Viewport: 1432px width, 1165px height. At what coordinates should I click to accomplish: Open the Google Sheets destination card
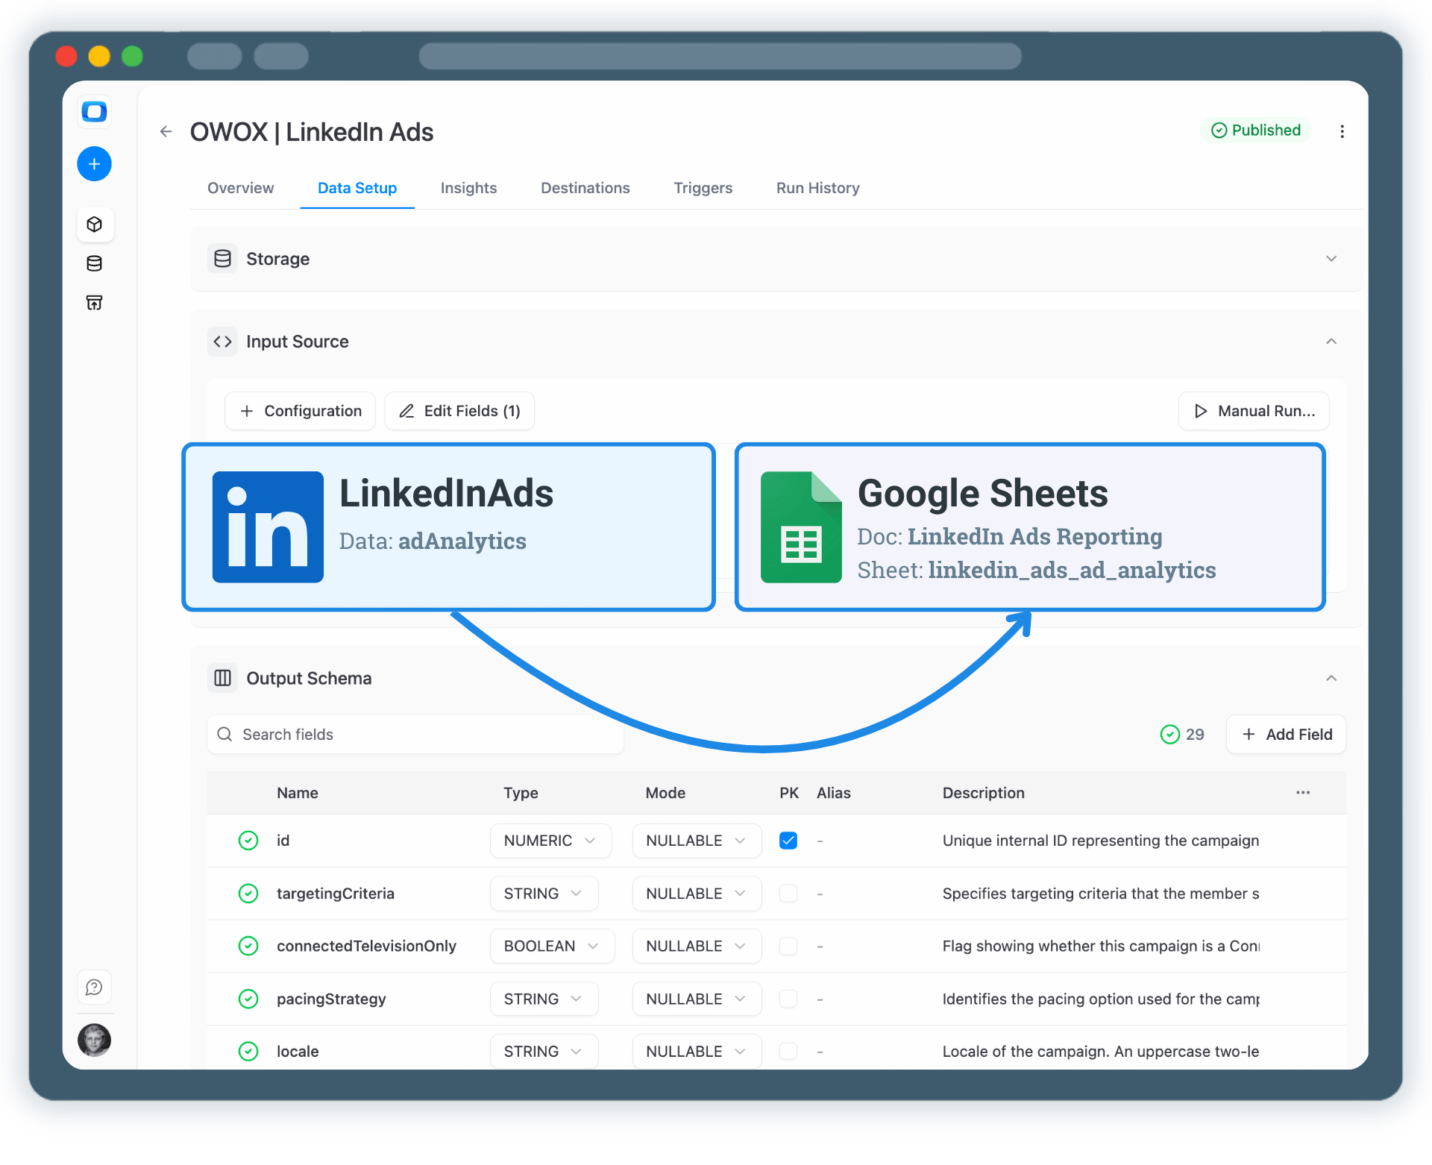point(1029,527)
